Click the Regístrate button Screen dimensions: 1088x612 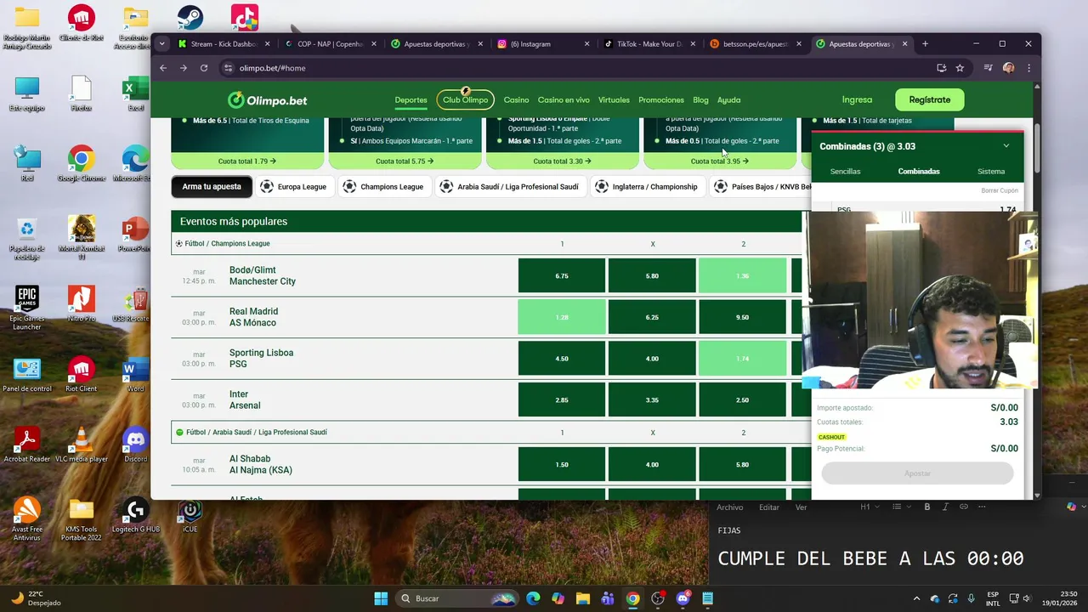[x=930, y=99]
